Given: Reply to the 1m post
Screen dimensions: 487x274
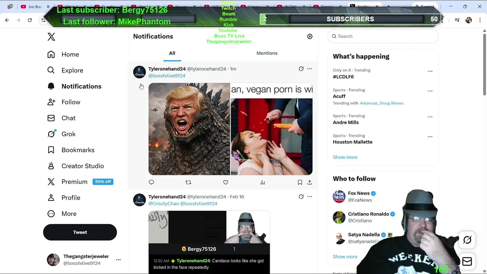Looking at the screenshot, I should click(151, 182).
